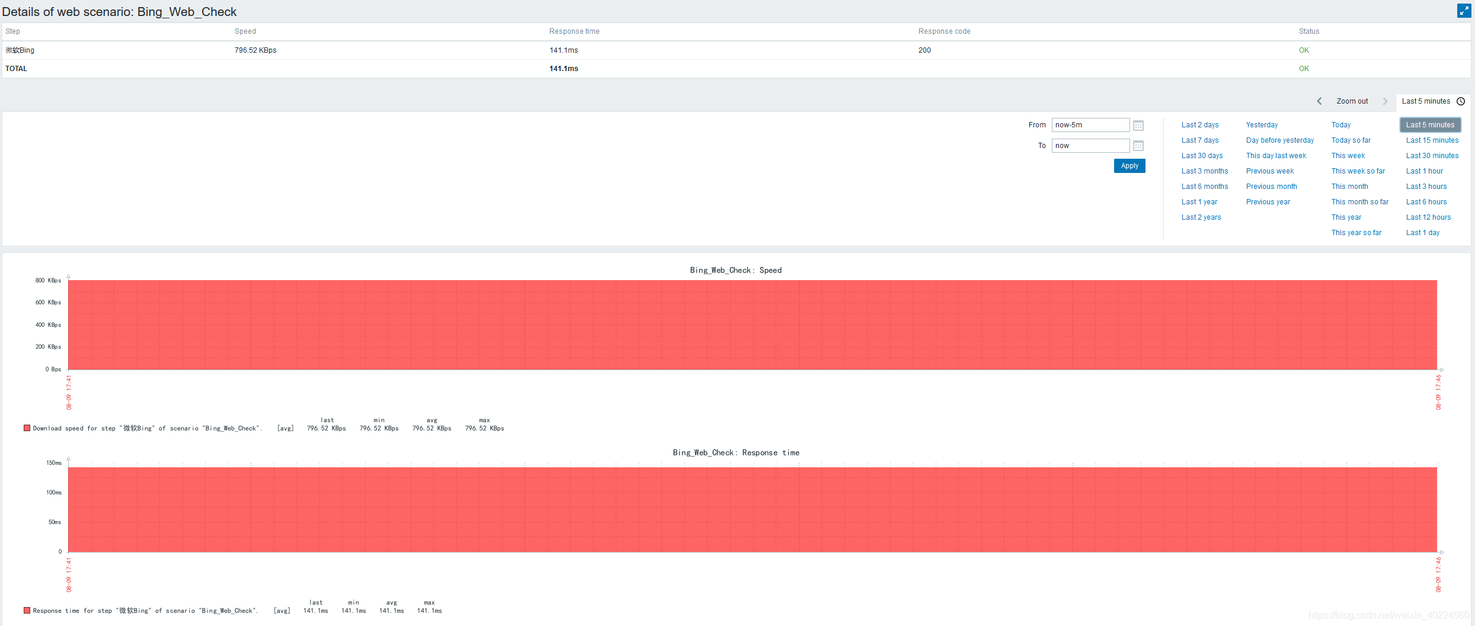Go to next time period arrow

(x=1385, y=101)
